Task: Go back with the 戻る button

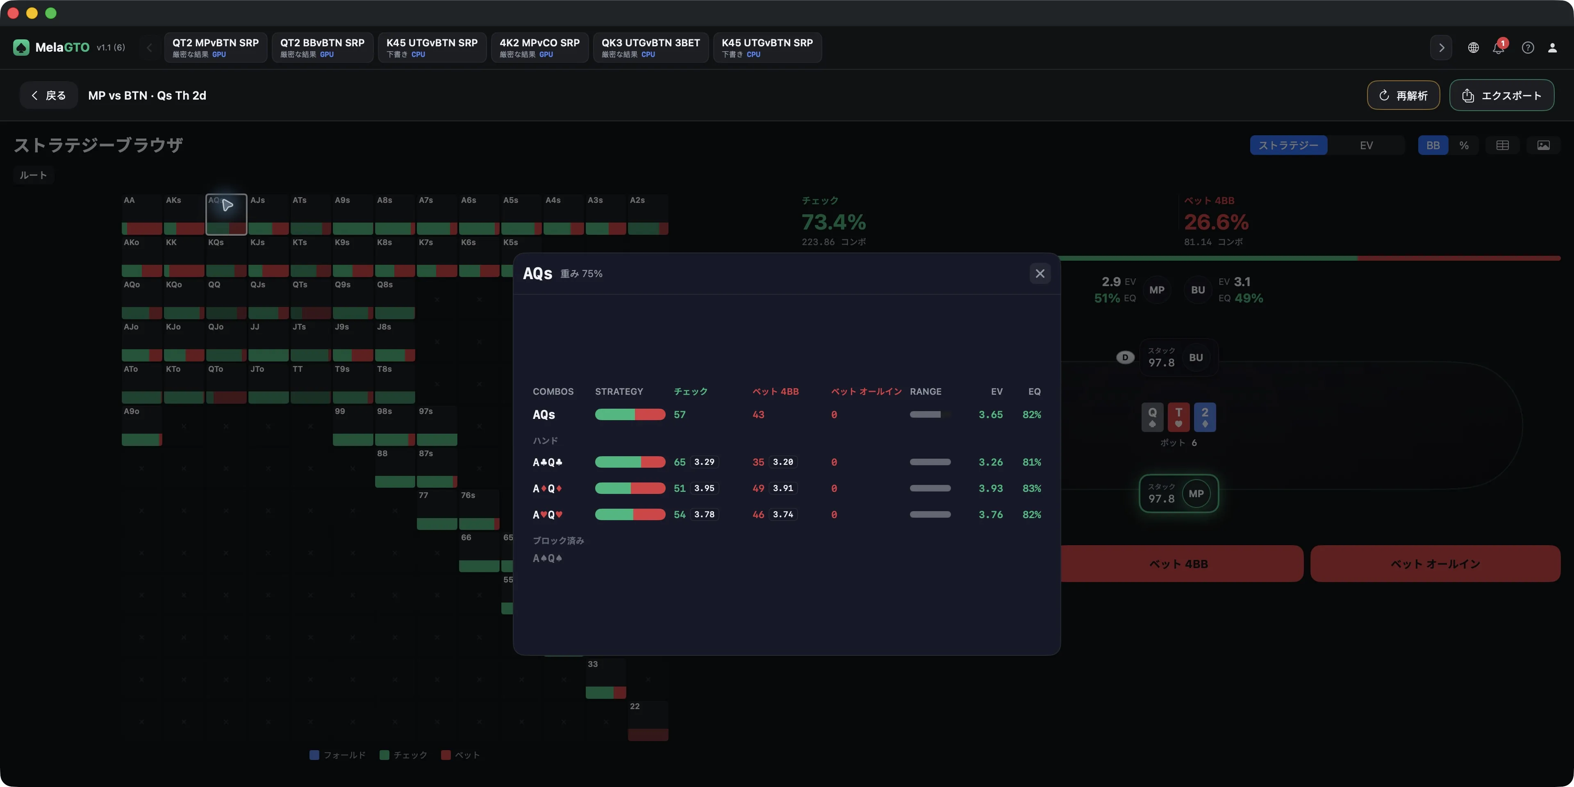Action: click(49, 96)
